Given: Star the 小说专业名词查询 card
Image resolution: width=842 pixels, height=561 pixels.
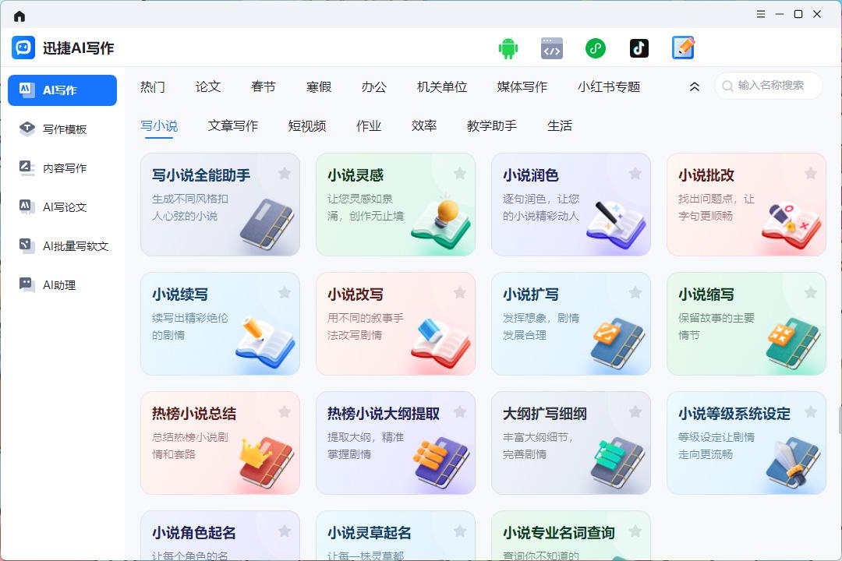Looking at the screenshot, I should point(635,531).
